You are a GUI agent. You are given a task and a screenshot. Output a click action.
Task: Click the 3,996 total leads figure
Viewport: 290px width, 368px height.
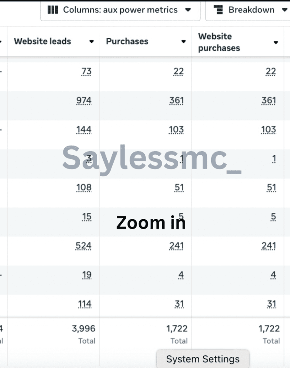click(x=84, y=328)
